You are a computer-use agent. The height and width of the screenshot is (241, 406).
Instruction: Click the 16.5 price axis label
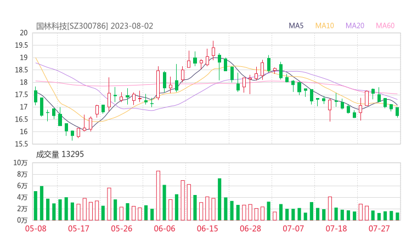point(21,119)
